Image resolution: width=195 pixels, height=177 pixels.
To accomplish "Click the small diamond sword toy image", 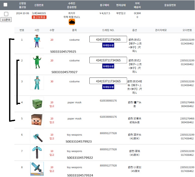I will pyautogui.click(x=37, y=169).
